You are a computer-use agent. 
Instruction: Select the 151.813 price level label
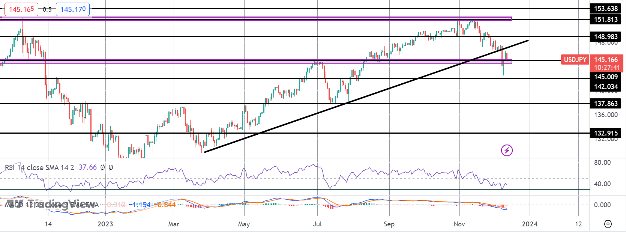(x=605, y=20)
